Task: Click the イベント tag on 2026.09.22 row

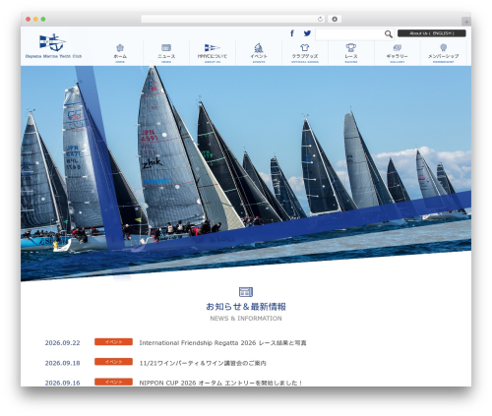Action: point(113,342)
